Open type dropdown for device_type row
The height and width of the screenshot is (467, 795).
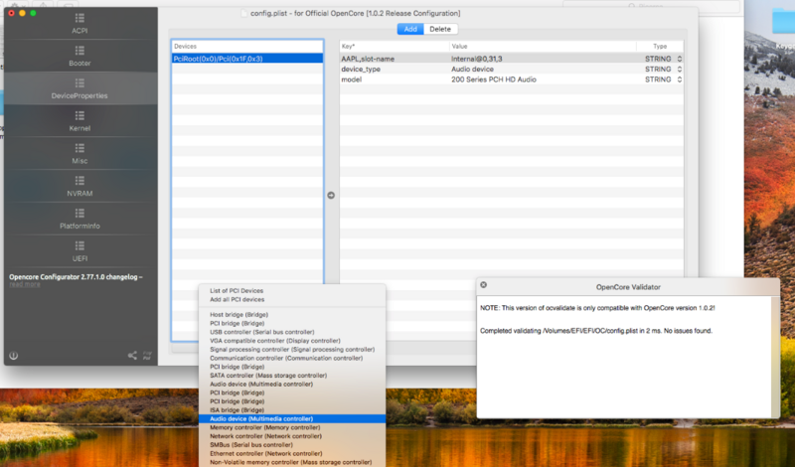pyautogui.click(x=680, y=70)
